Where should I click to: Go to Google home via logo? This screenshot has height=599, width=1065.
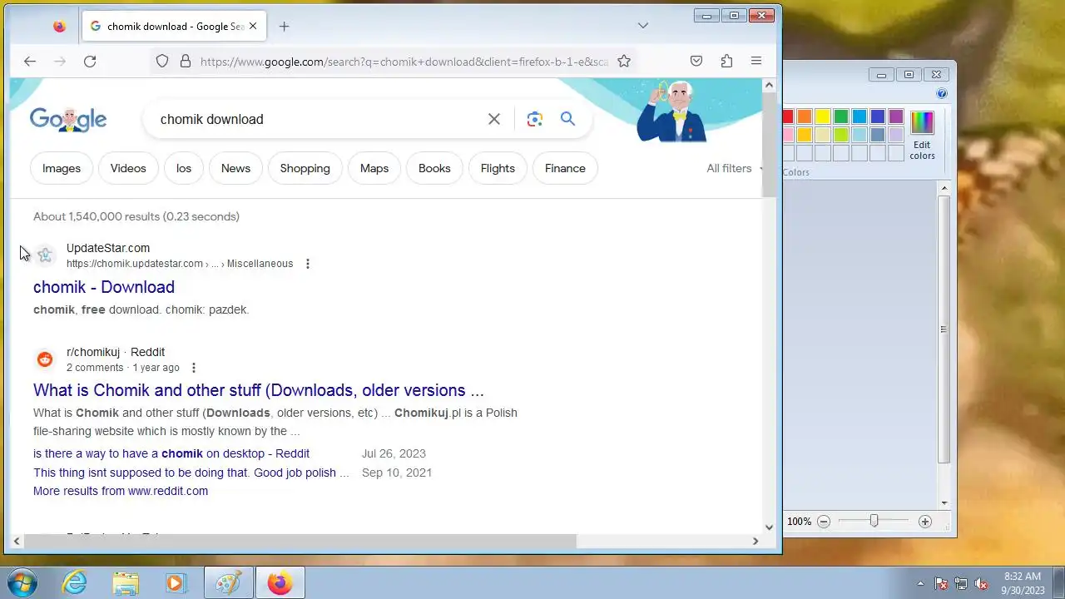coord(68,120)
